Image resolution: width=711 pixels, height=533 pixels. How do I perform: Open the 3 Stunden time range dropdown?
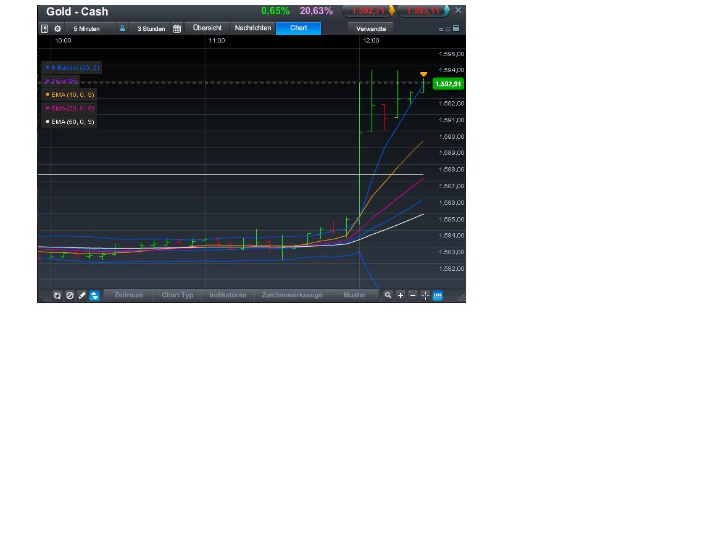click(x=151, y=28)
